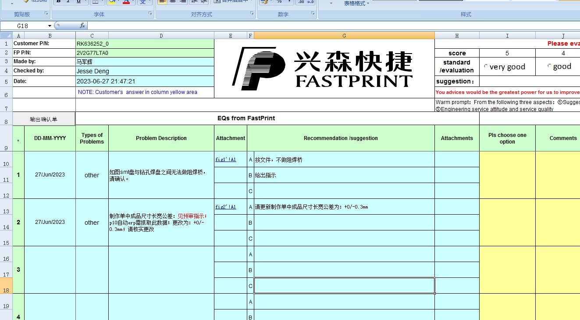580x320 pixels.
Task: Click the fx insert function icon
Action: tap(82, 26)
